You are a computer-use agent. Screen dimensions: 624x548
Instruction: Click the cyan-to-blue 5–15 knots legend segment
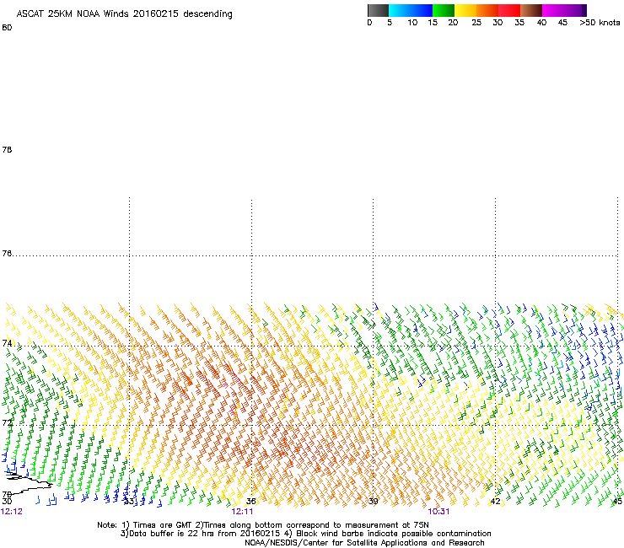coord(411,10)
